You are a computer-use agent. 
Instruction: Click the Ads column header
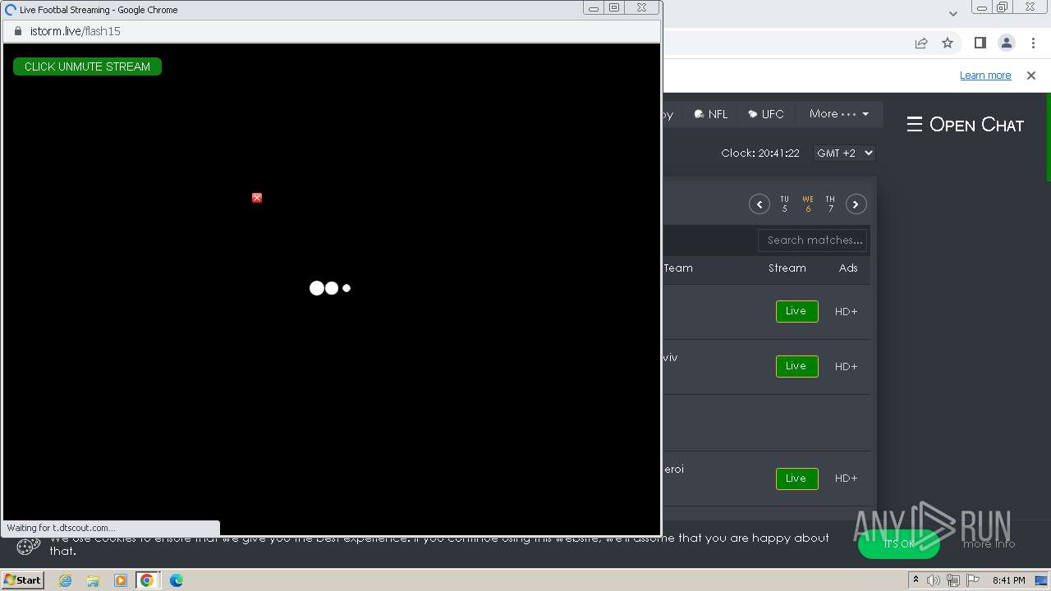pos(848,268)
